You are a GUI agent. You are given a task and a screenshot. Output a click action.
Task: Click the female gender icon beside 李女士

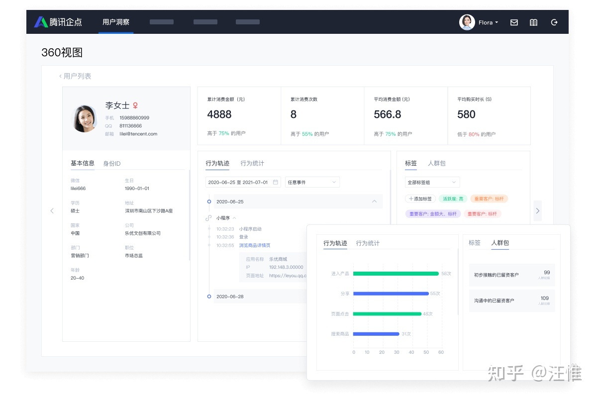(x=135, y=105)
